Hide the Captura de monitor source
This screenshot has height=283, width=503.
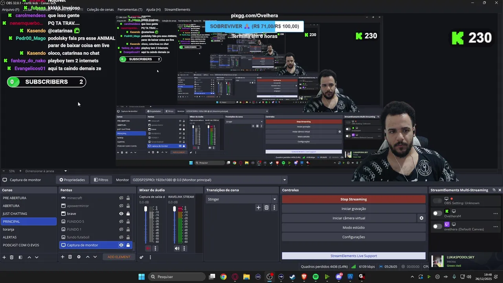point(121,245)
